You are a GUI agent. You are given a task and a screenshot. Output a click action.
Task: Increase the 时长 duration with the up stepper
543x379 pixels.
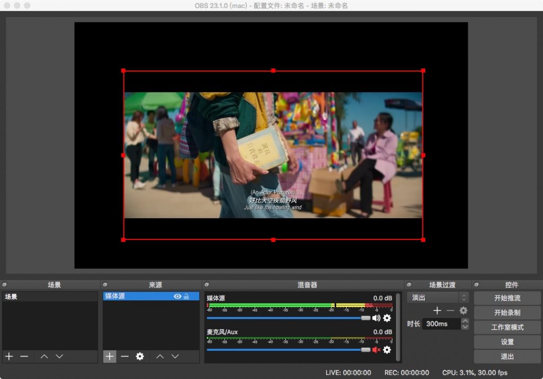[465, 321]
